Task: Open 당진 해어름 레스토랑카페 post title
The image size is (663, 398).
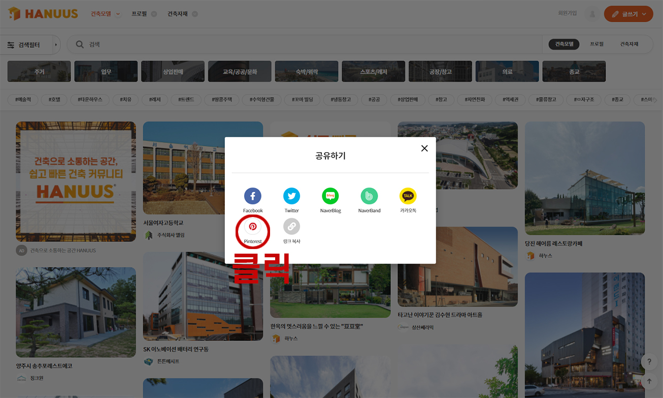Action: 553,243
